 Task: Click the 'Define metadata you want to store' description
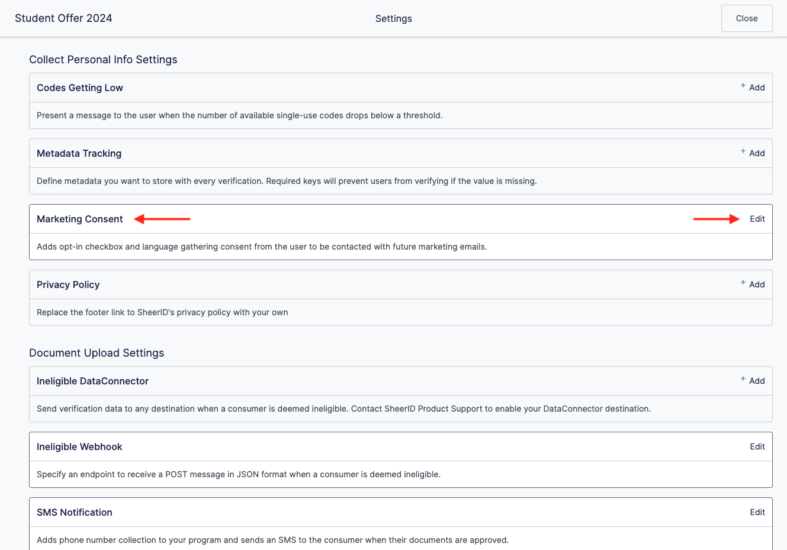[287, 181]
